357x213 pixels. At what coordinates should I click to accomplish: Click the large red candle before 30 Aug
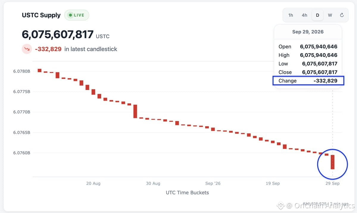point(135,111)
